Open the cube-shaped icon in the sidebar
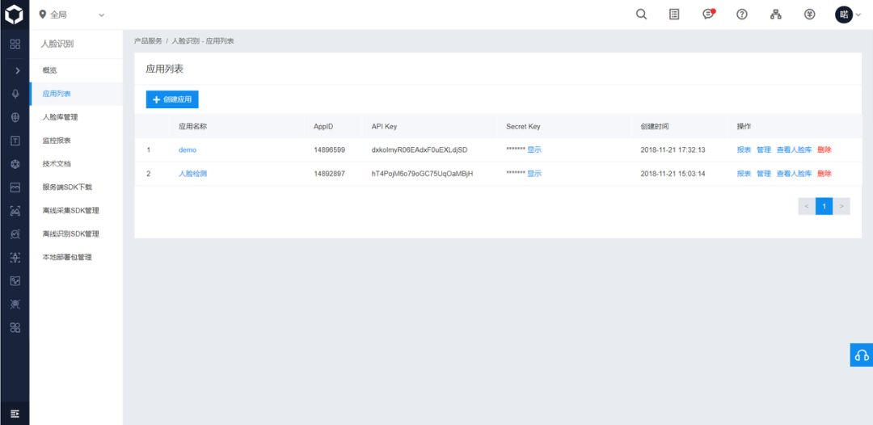 coord(15,164)
